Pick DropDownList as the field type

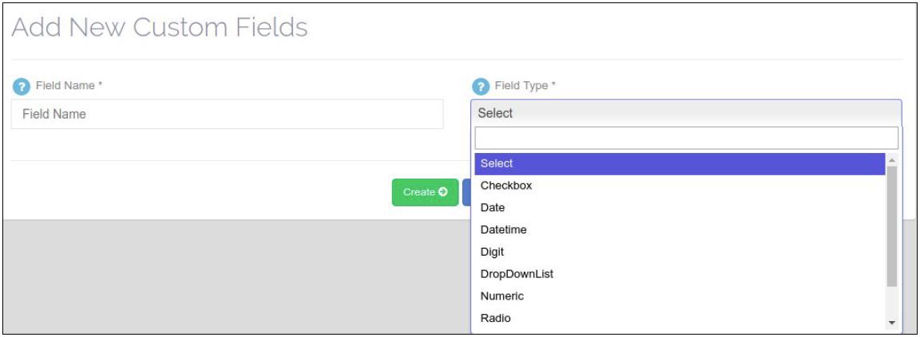click(517, 274)
